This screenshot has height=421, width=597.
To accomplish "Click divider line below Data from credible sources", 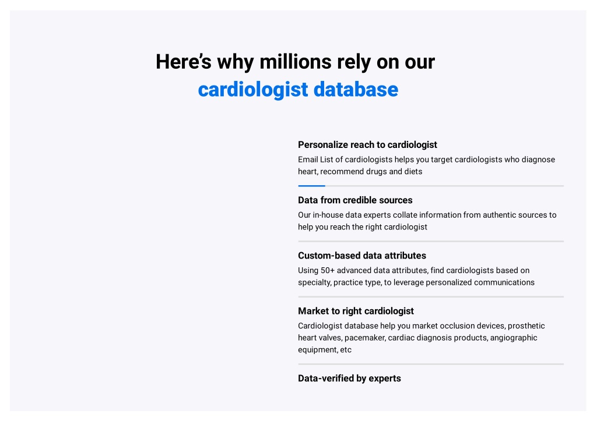I will pyautogui.click(x=431, y=242).
